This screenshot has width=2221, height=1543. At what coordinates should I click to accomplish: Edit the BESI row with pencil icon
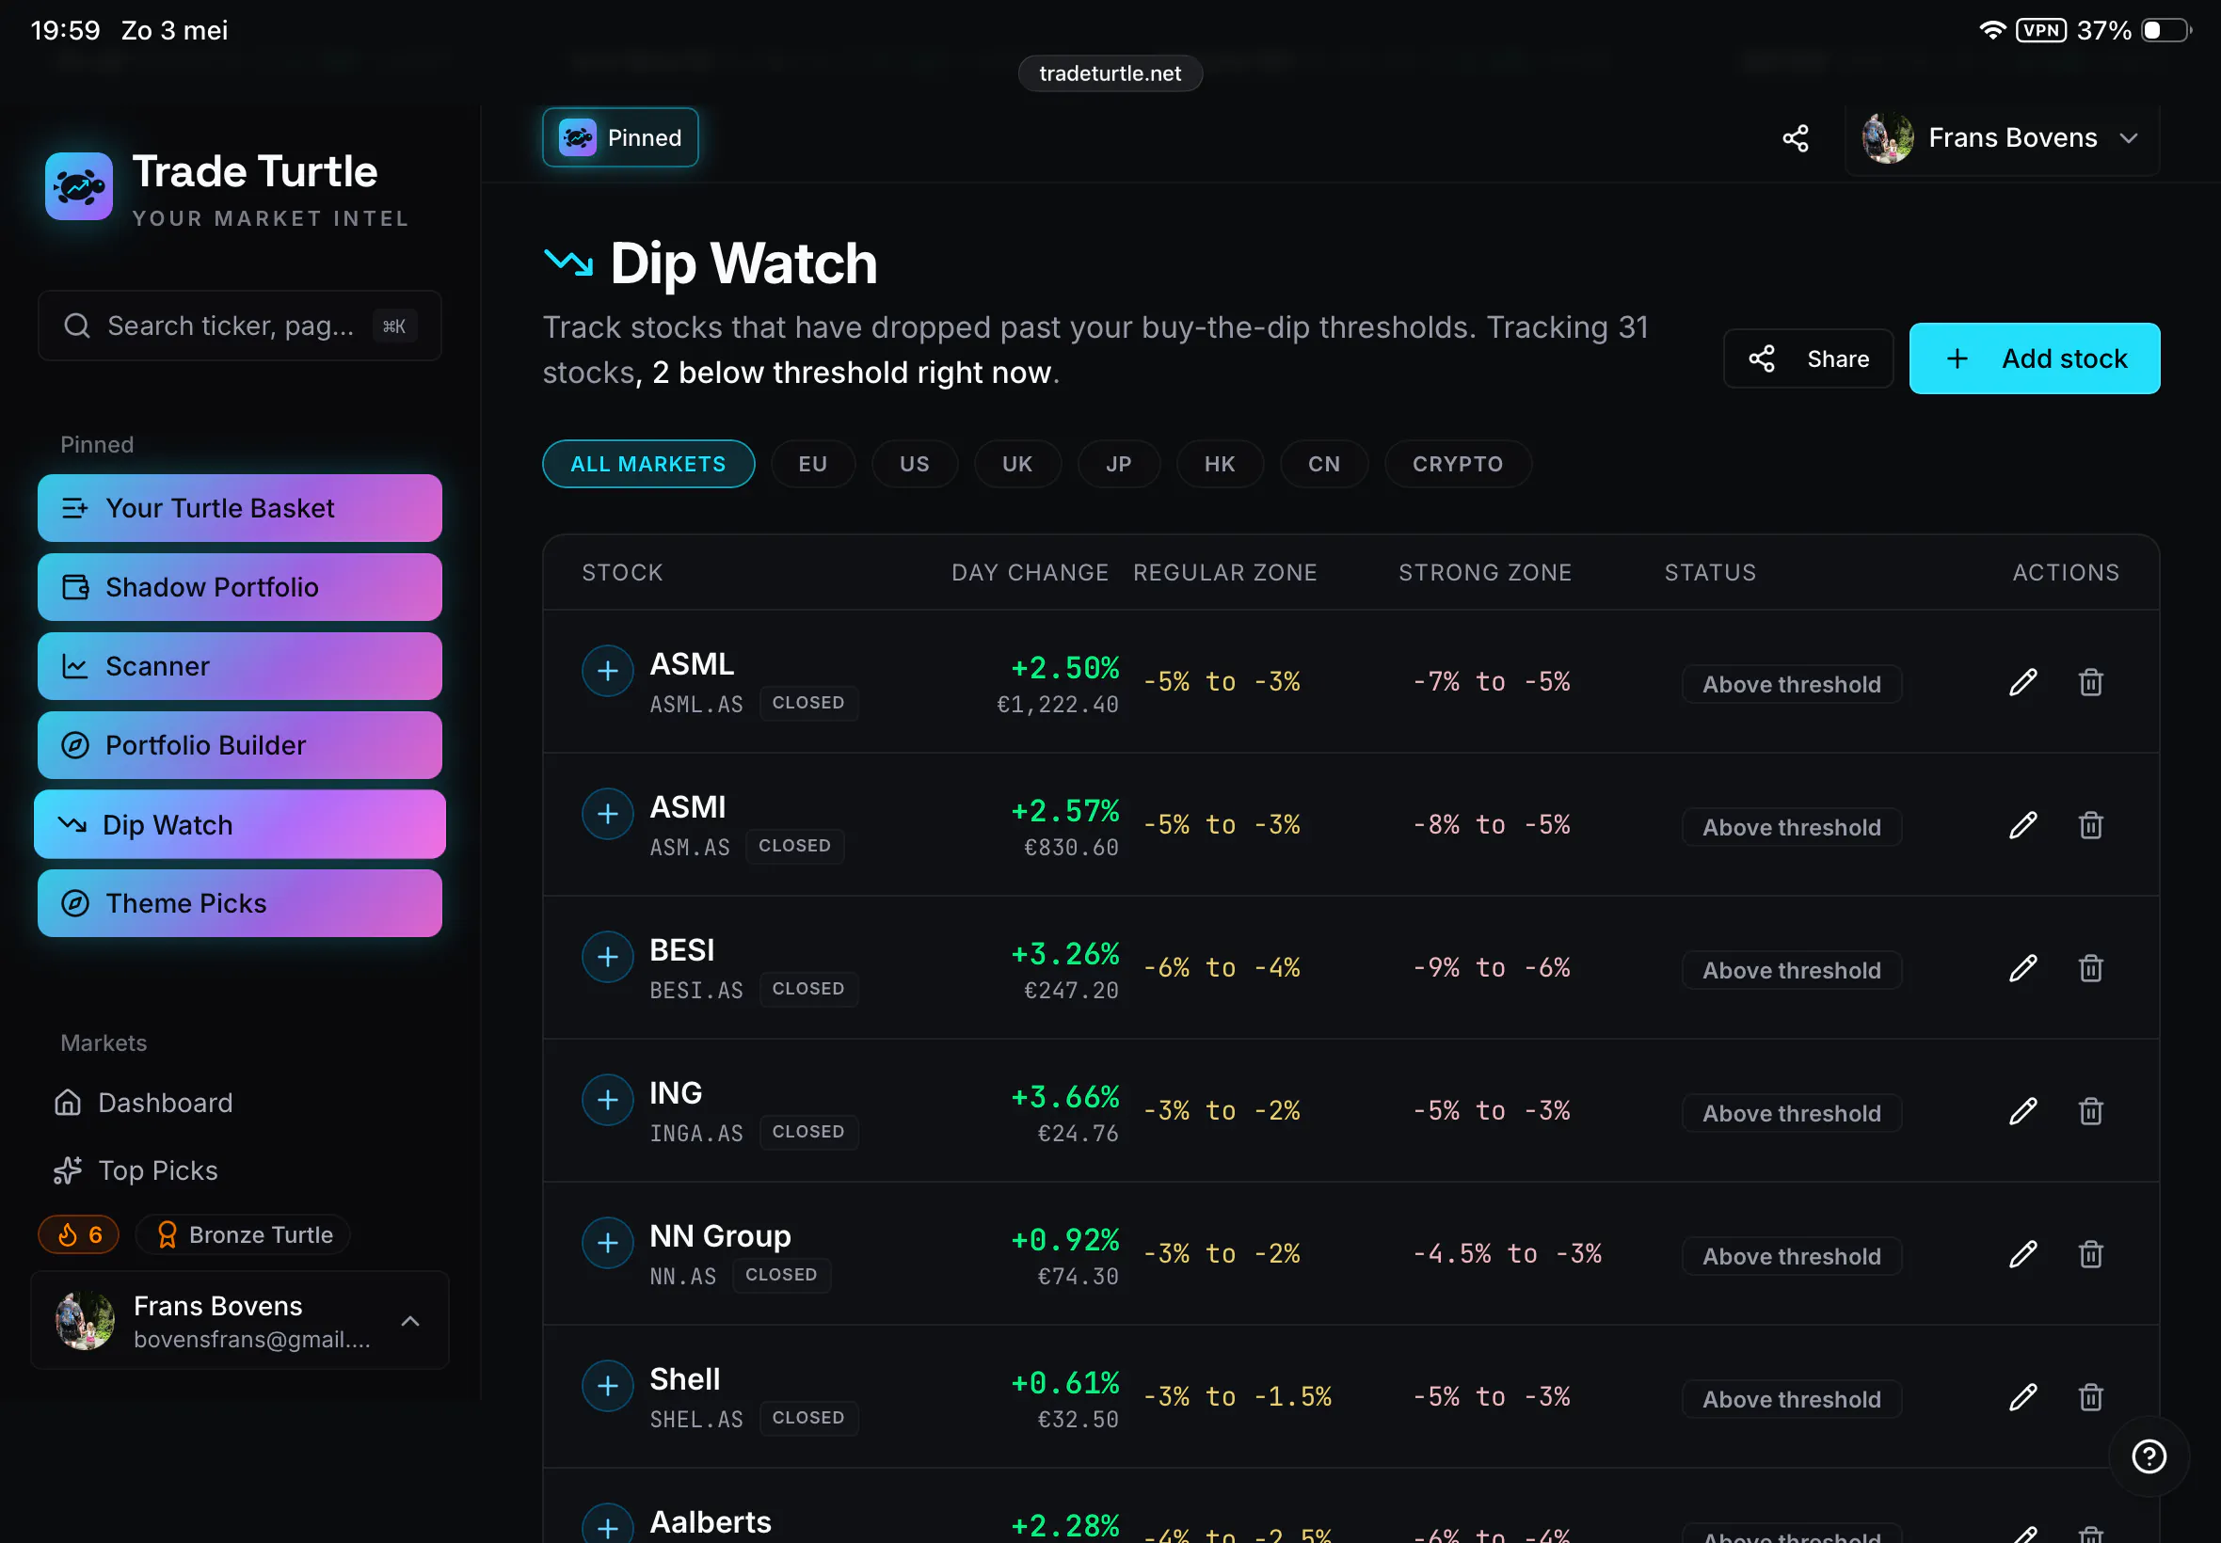[2022, 969]
